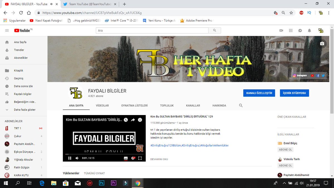
Task: Expand description with DEVAMINI OKU
Action: [159, 159]
